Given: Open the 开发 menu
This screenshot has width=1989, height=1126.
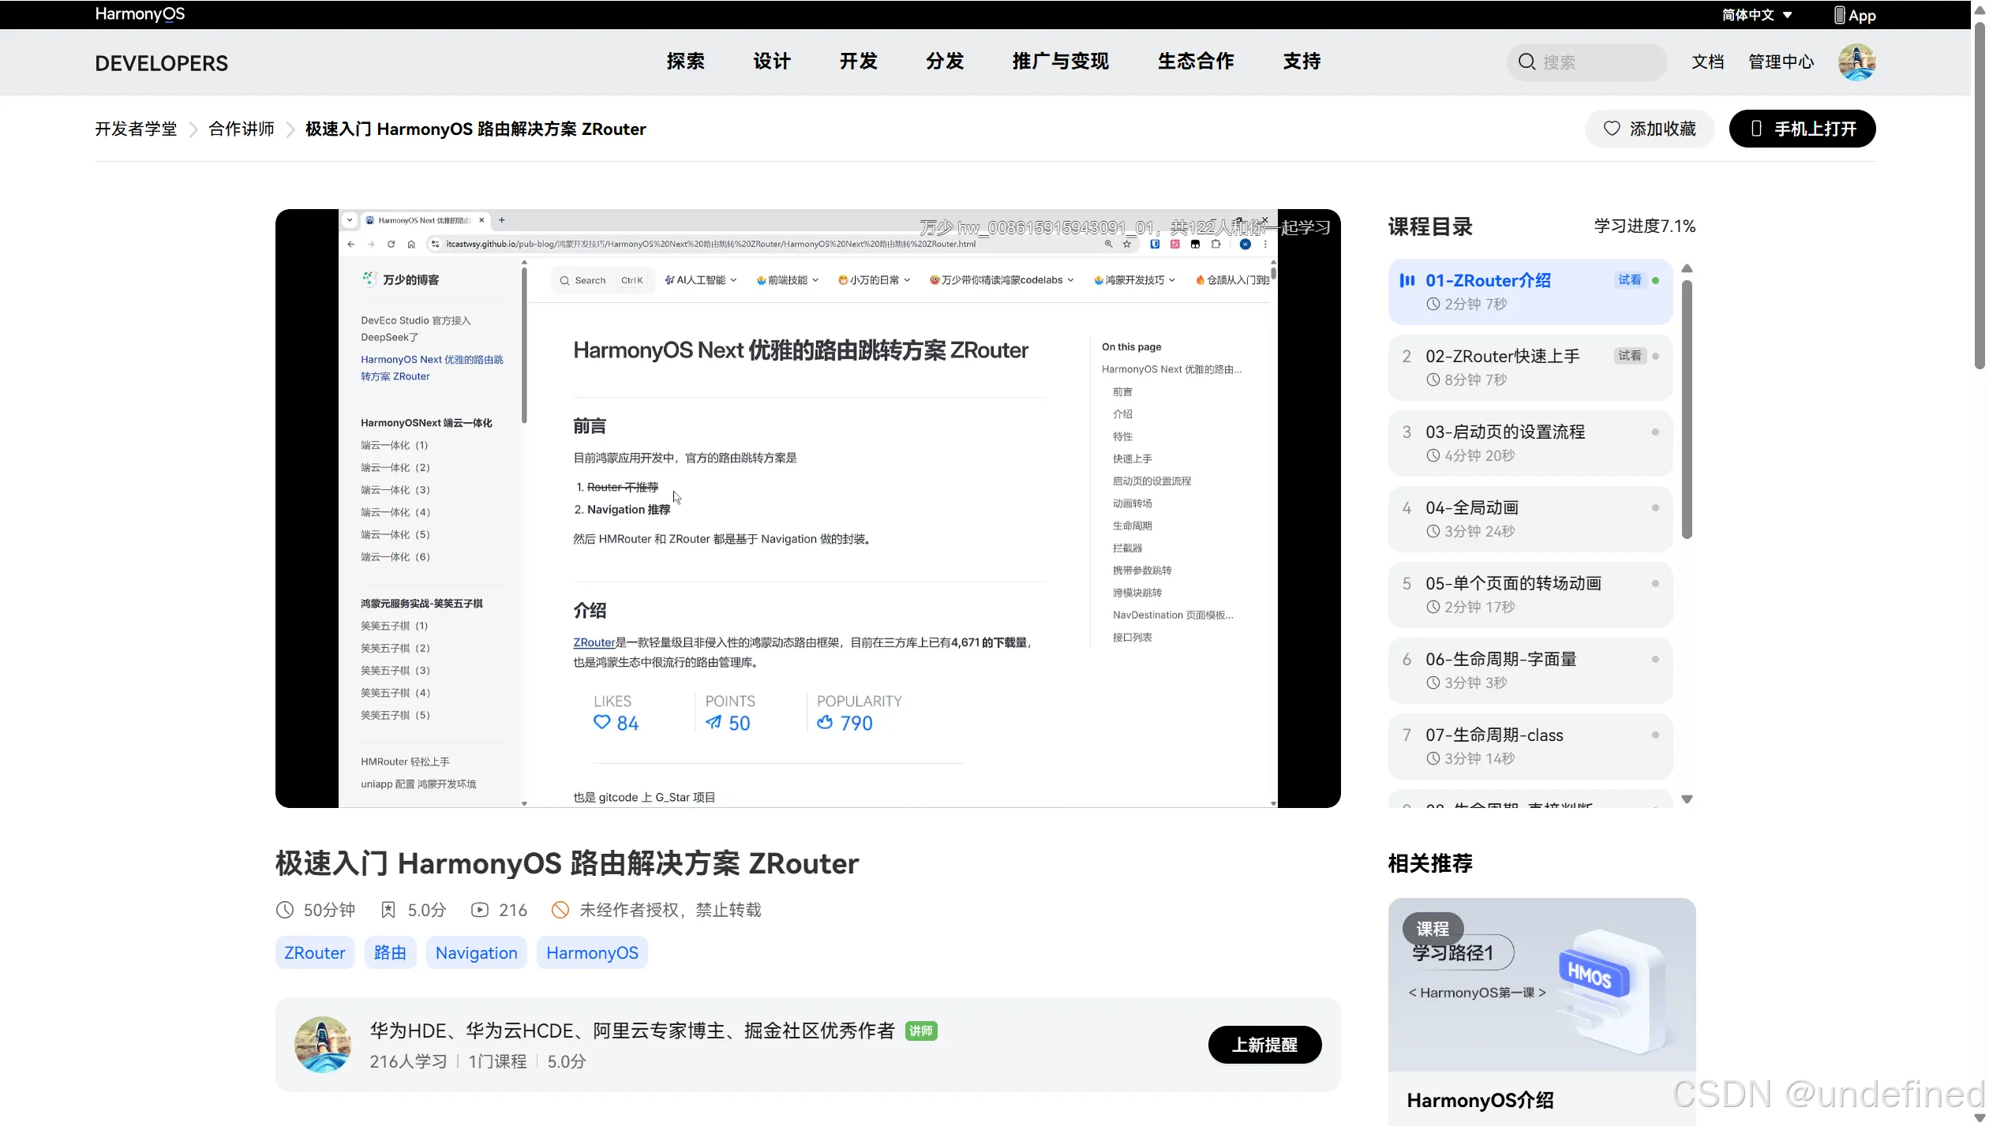Looking at the screenshot, I should 858,62.
